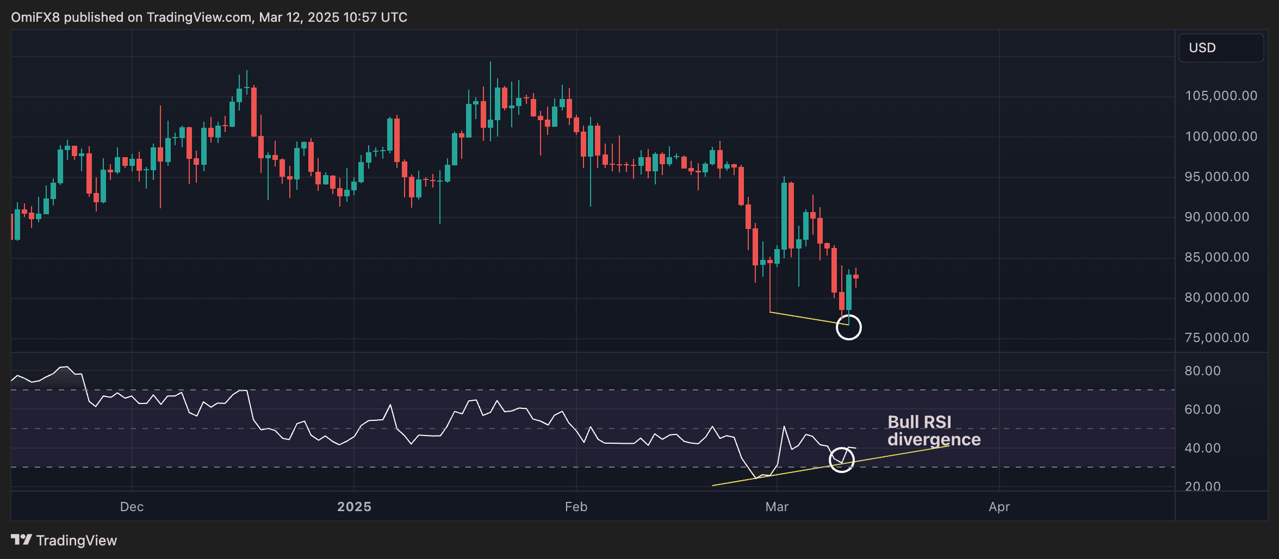
Task: Click the 'Dec' label on time axis
Action: coord(132,507)
